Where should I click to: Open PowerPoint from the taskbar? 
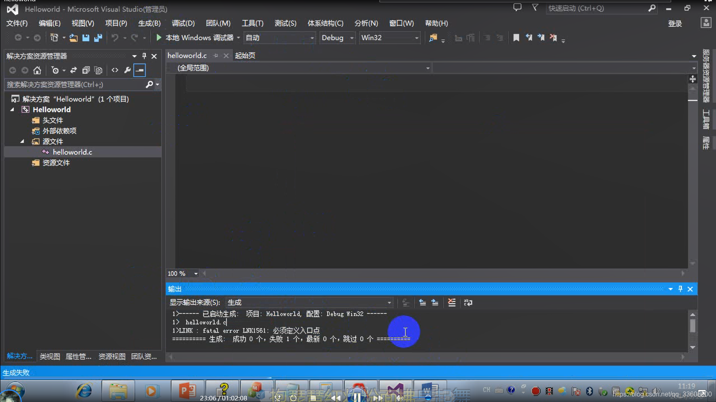click(187, 391)
